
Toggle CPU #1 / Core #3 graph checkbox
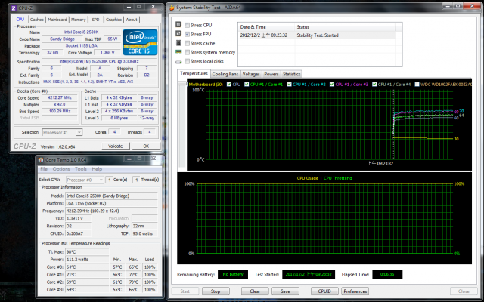pyautogui.click(x=332, y=84)
